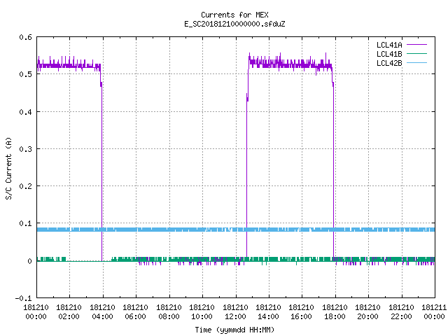Click the purple LCL41A legend line sample
The width and height of the screenshot is (448, 336).
416,45
